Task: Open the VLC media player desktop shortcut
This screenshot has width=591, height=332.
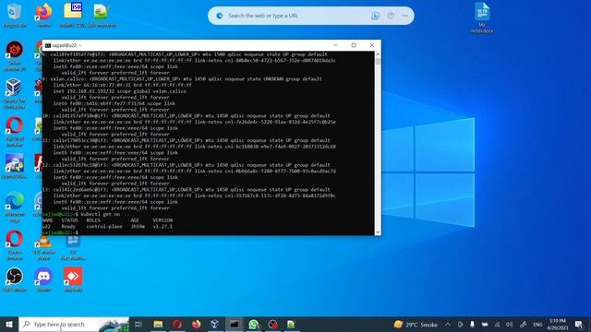Action: click(x=43, y=248)
